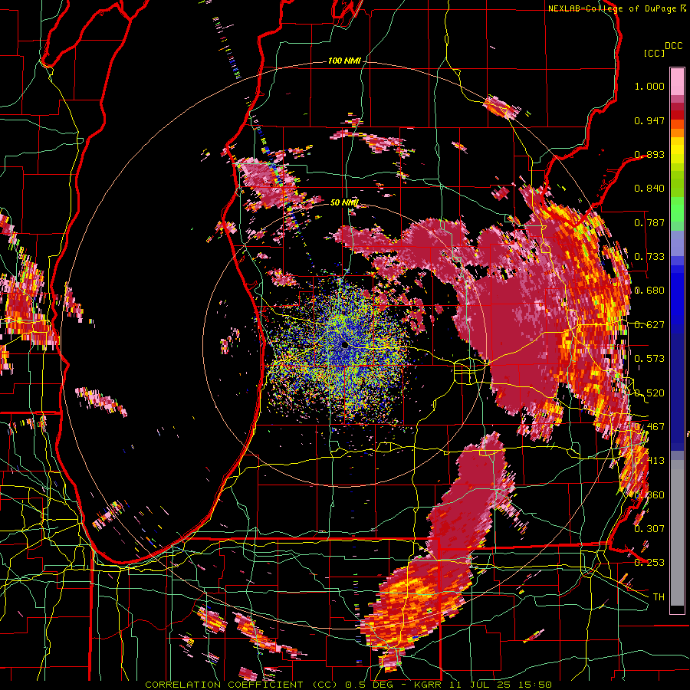Viewport: 690px width, 690px height.
Task: Click the DCC label above the color scale
Action: [673, 46]
